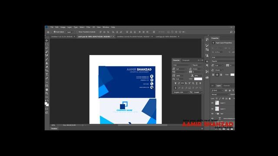The width and height of the screenshot is (278, 156).
Task: Toggle visibility of the text group layer
Action: pos(212,114)
